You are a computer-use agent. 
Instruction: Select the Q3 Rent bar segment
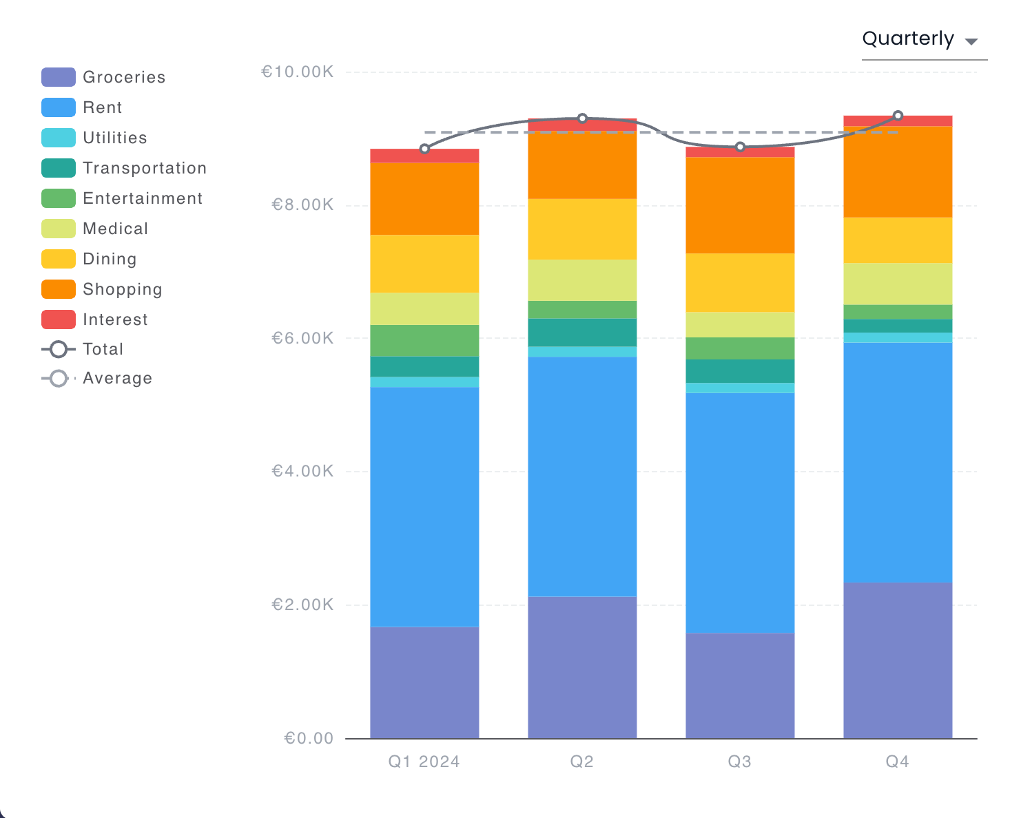click(x=740, y=513)
